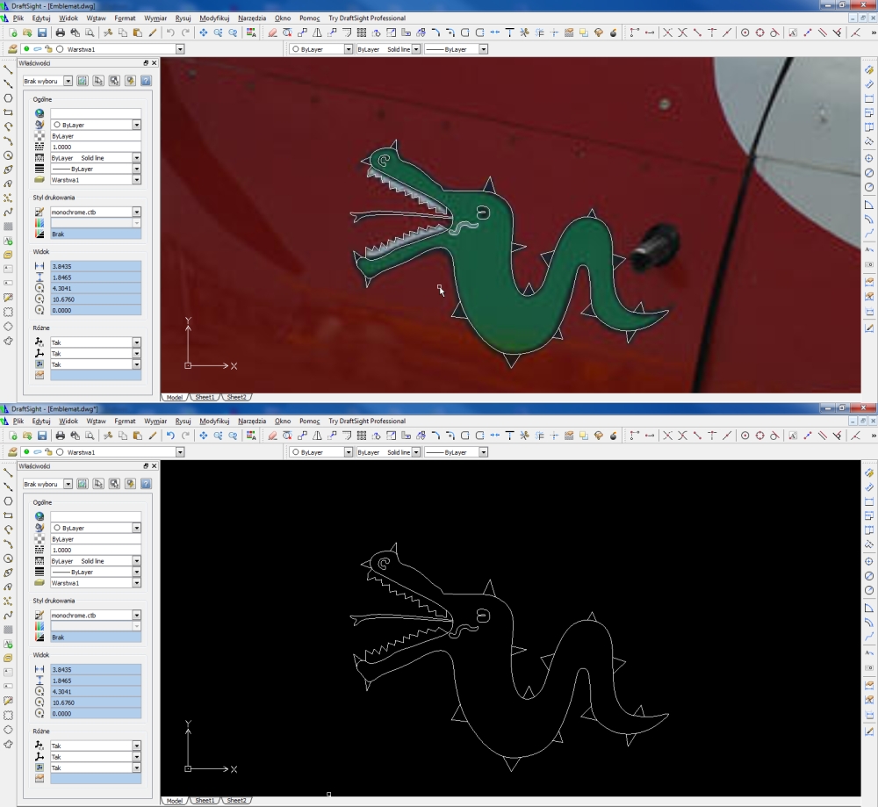This screenshot has width=878, height=807.
Task: Click the Help icon in top Właściwości panel
Action: click(x=145, y=81)
